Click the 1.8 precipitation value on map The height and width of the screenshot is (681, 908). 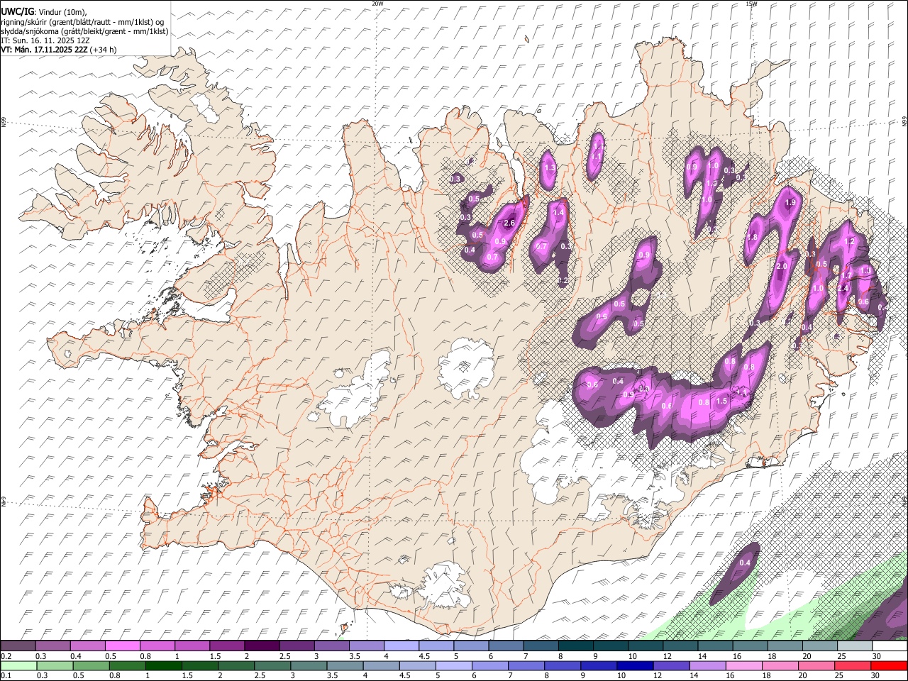(752, 237)
